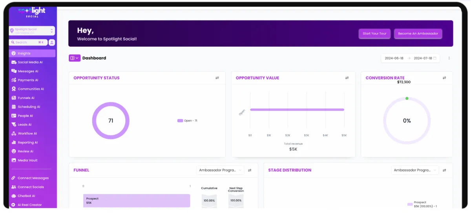Click Start Your Tour button

[x=374, y=34]
